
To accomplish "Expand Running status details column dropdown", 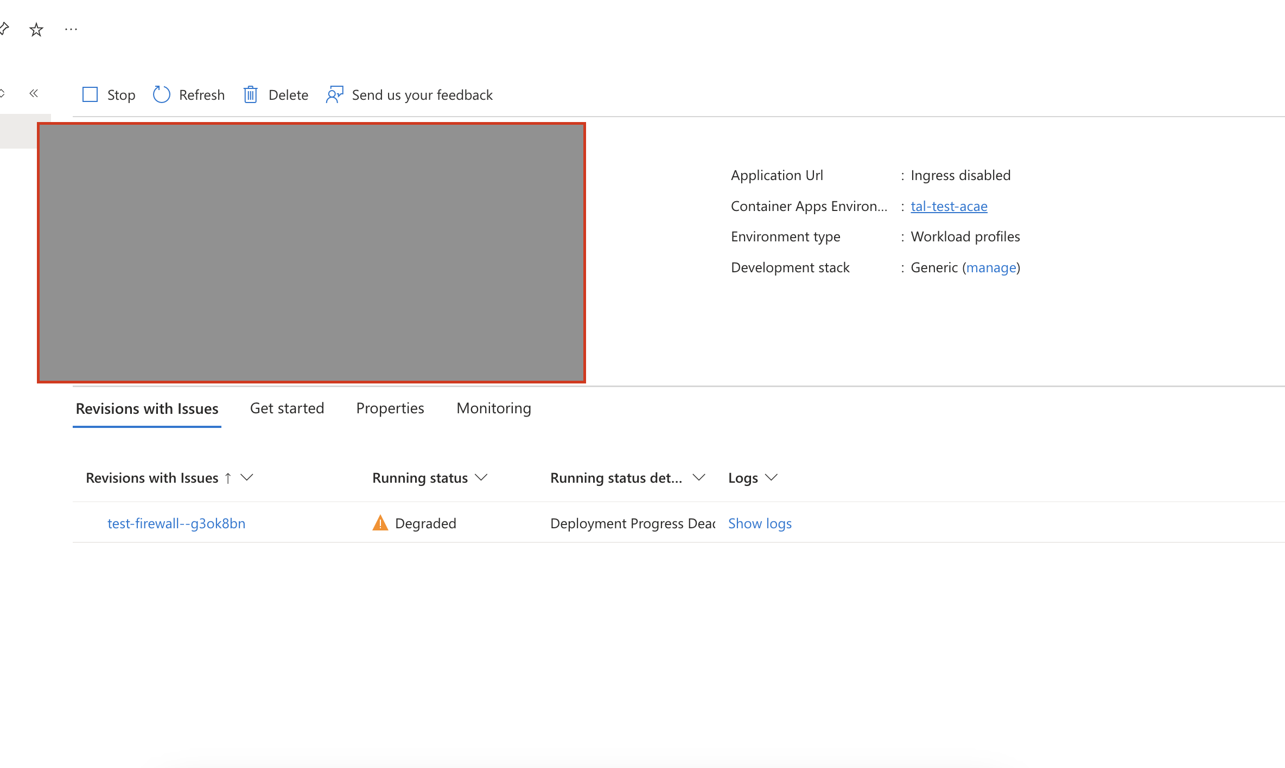I will [x=699, y=477].
